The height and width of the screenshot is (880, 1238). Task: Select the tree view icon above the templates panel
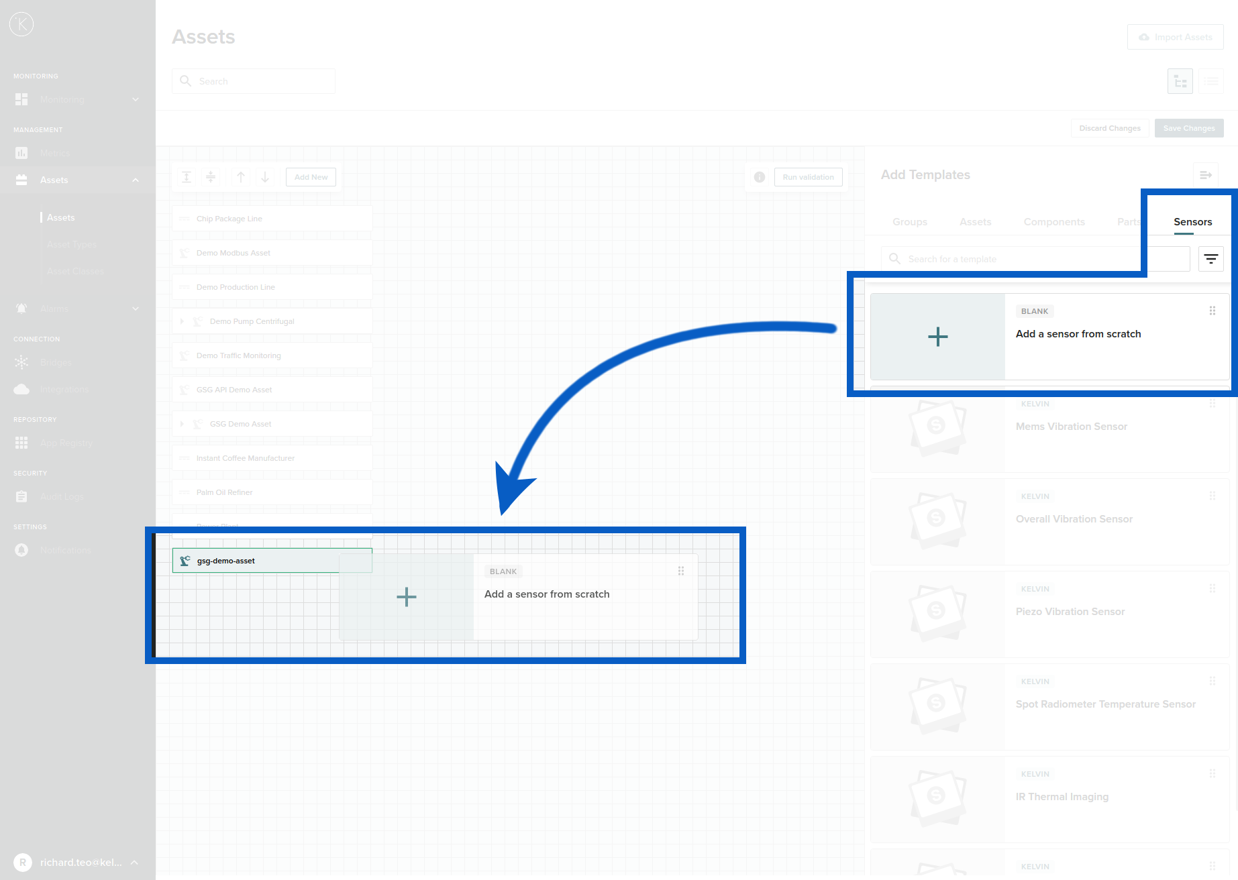coord(1180,80)
